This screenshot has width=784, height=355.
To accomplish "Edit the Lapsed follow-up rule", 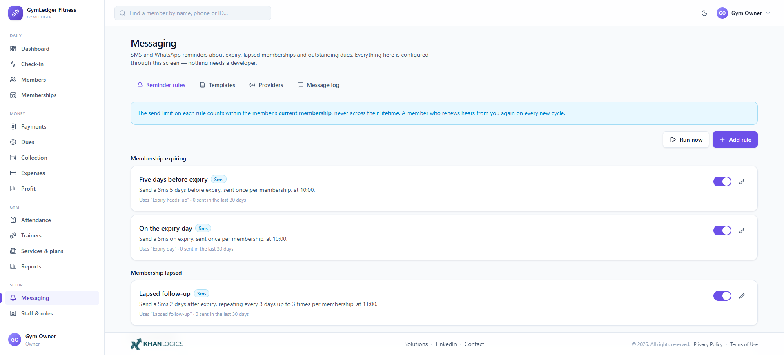I will tap(742, 296).
